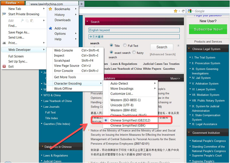
Task: Select the Full Text radio button
Action: [x=125, y=45]
